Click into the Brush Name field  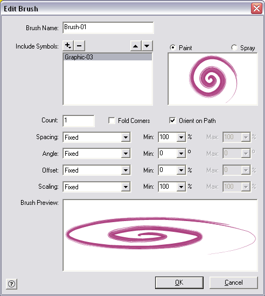108,27
